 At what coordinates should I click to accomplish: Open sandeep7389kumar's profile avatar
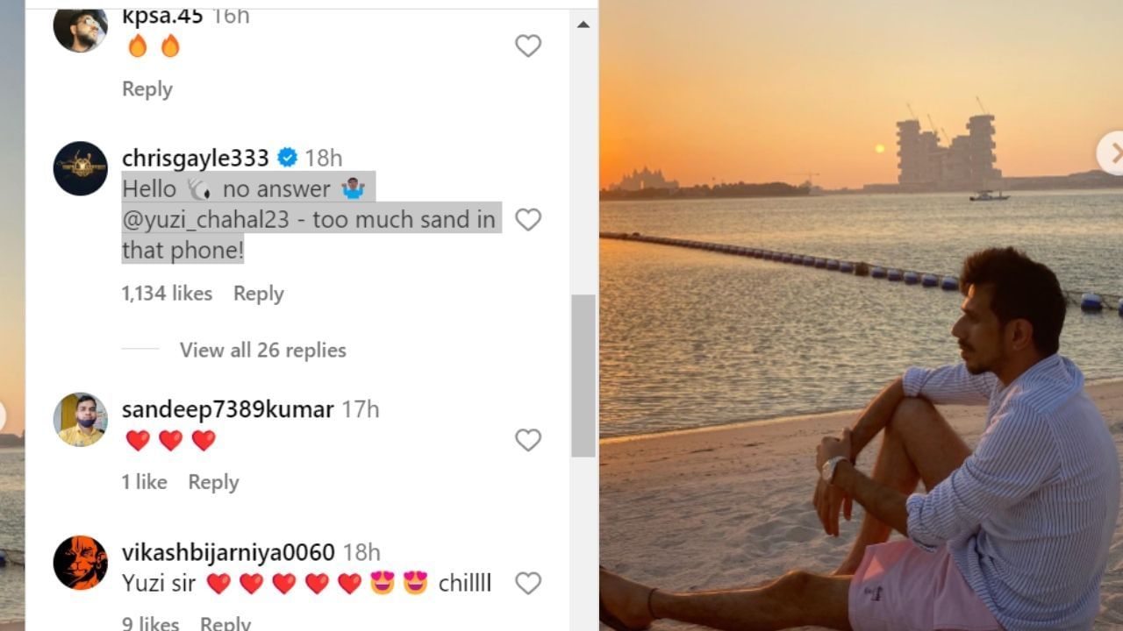pos(81,419)
